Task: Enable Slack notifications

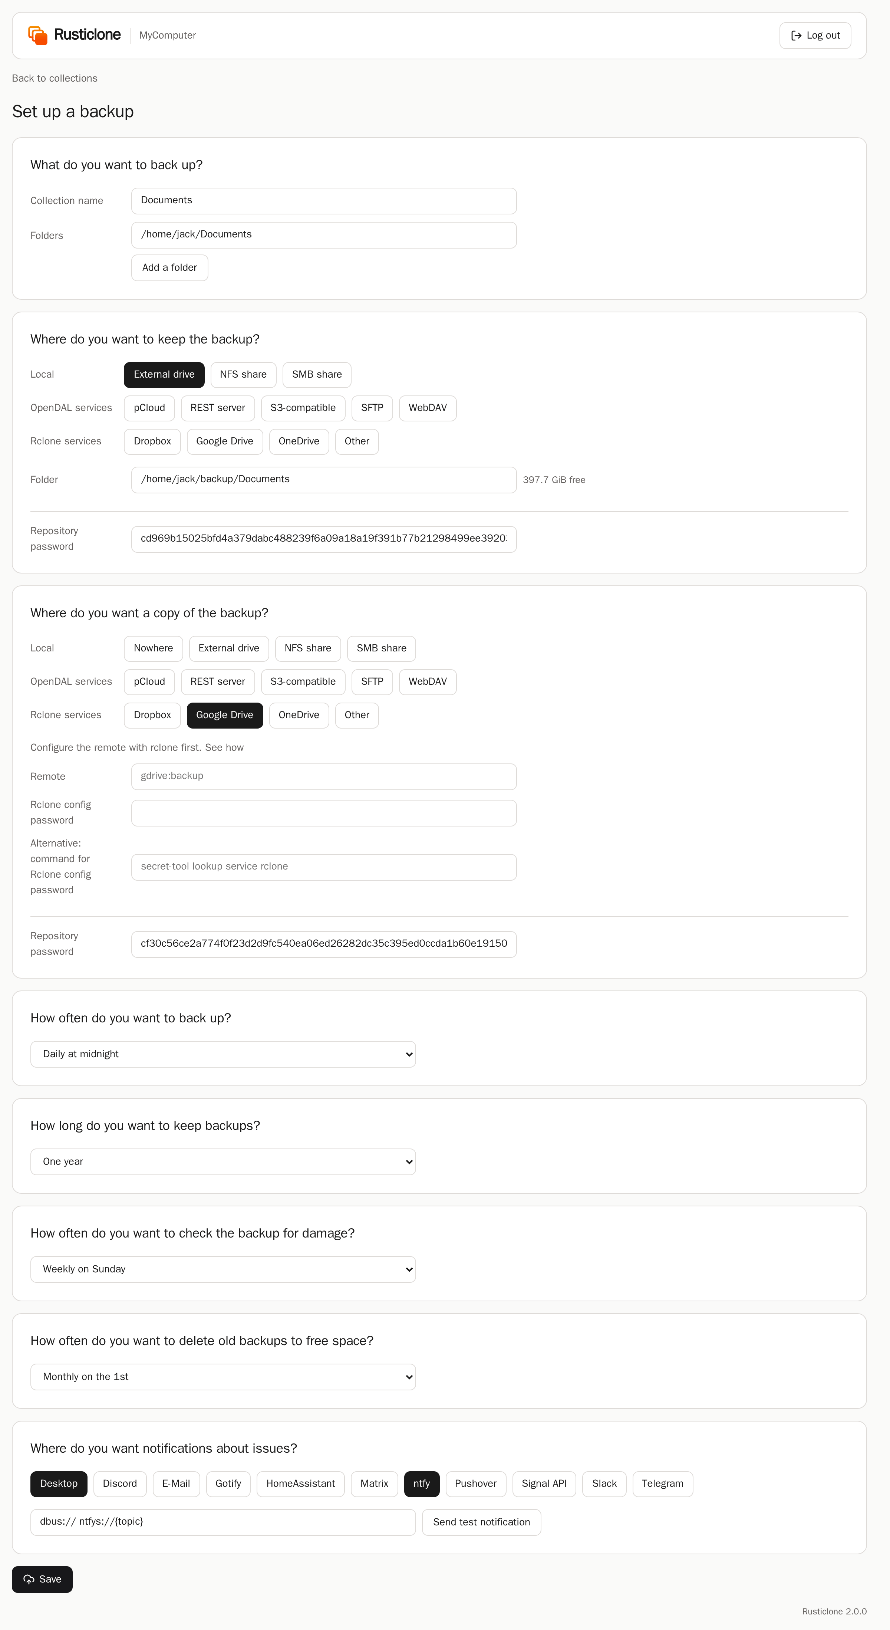Action: 604,1484
